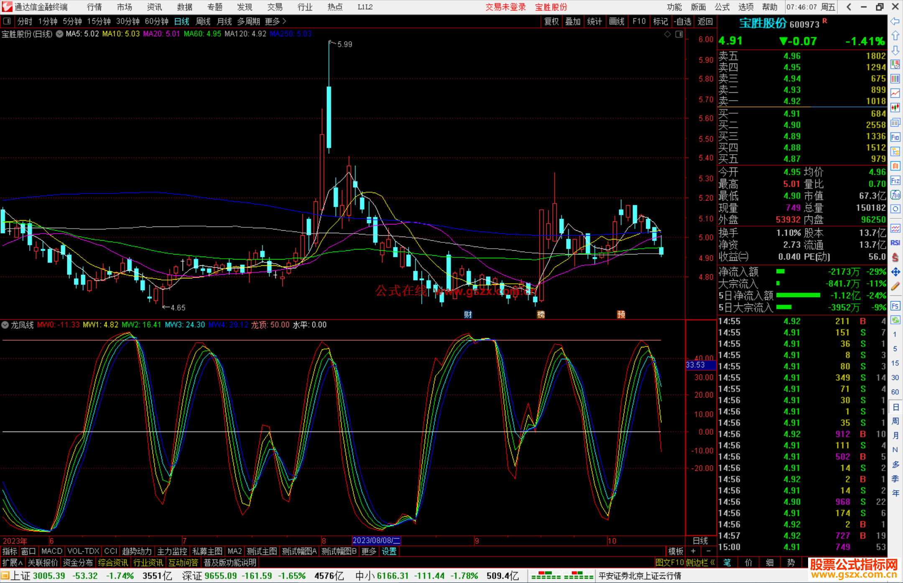
Task: Toggle the circle next to 宝胜股份(日线) label
Action: [59, 34]
